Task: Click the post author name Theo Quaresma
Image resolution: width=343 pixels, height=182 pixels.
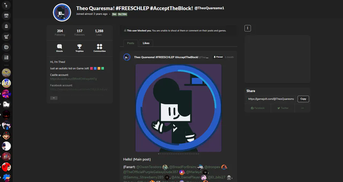Action: pyautogui.click(x=166, y=57)
